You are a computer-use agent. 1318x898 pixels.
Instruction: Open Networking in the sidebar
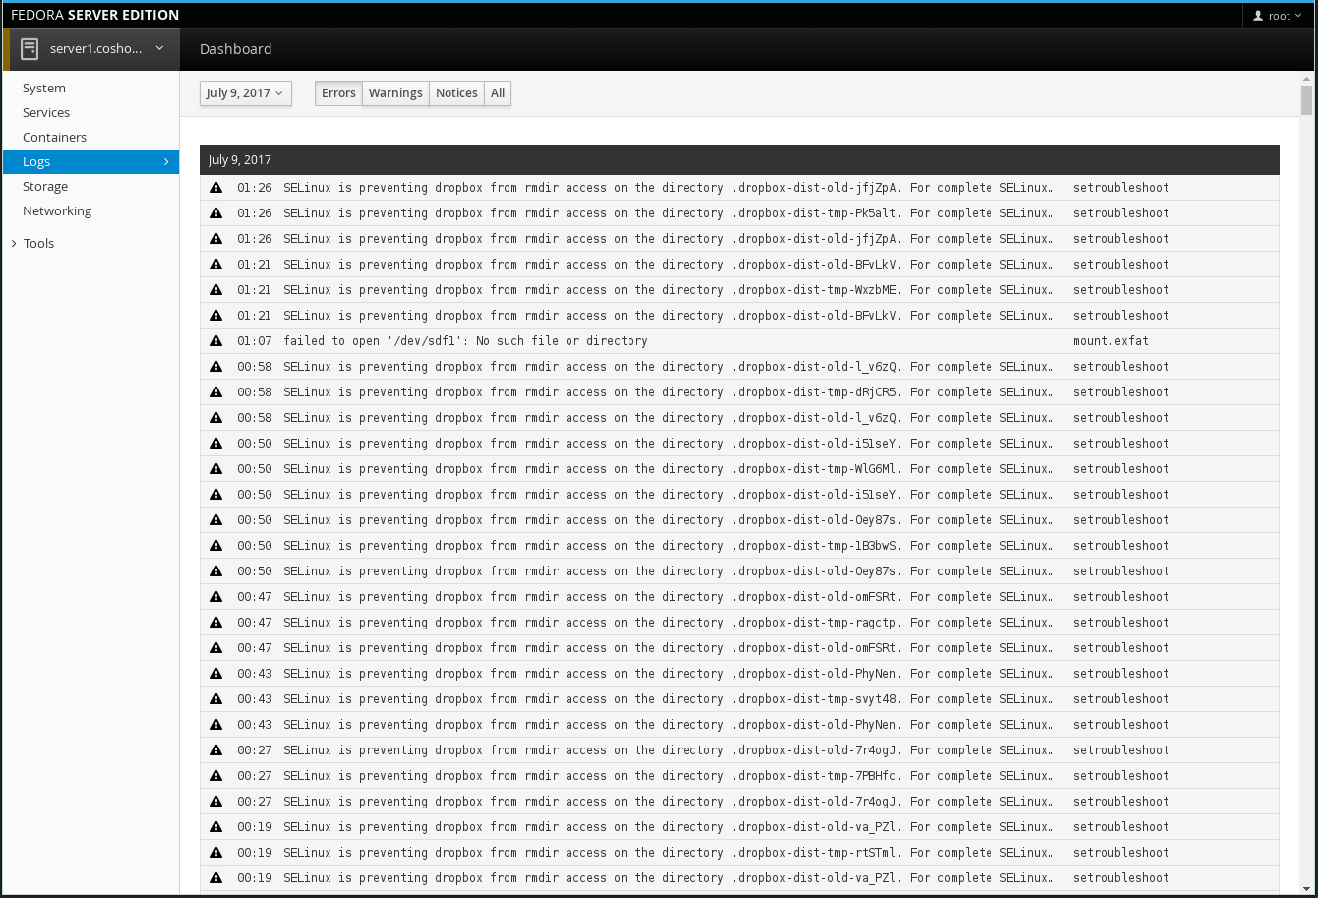click(57, 210)
